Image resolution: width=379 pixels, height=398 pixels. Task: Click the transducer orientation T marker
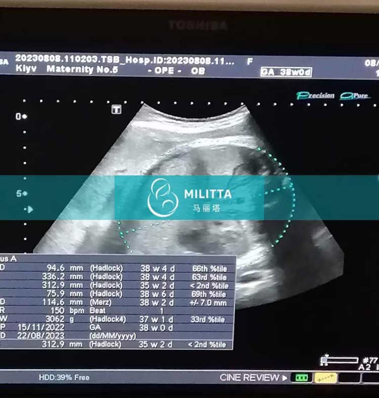pos(117,109)
